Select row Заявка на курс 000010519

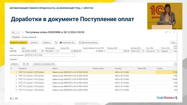(x=93, y=86)
